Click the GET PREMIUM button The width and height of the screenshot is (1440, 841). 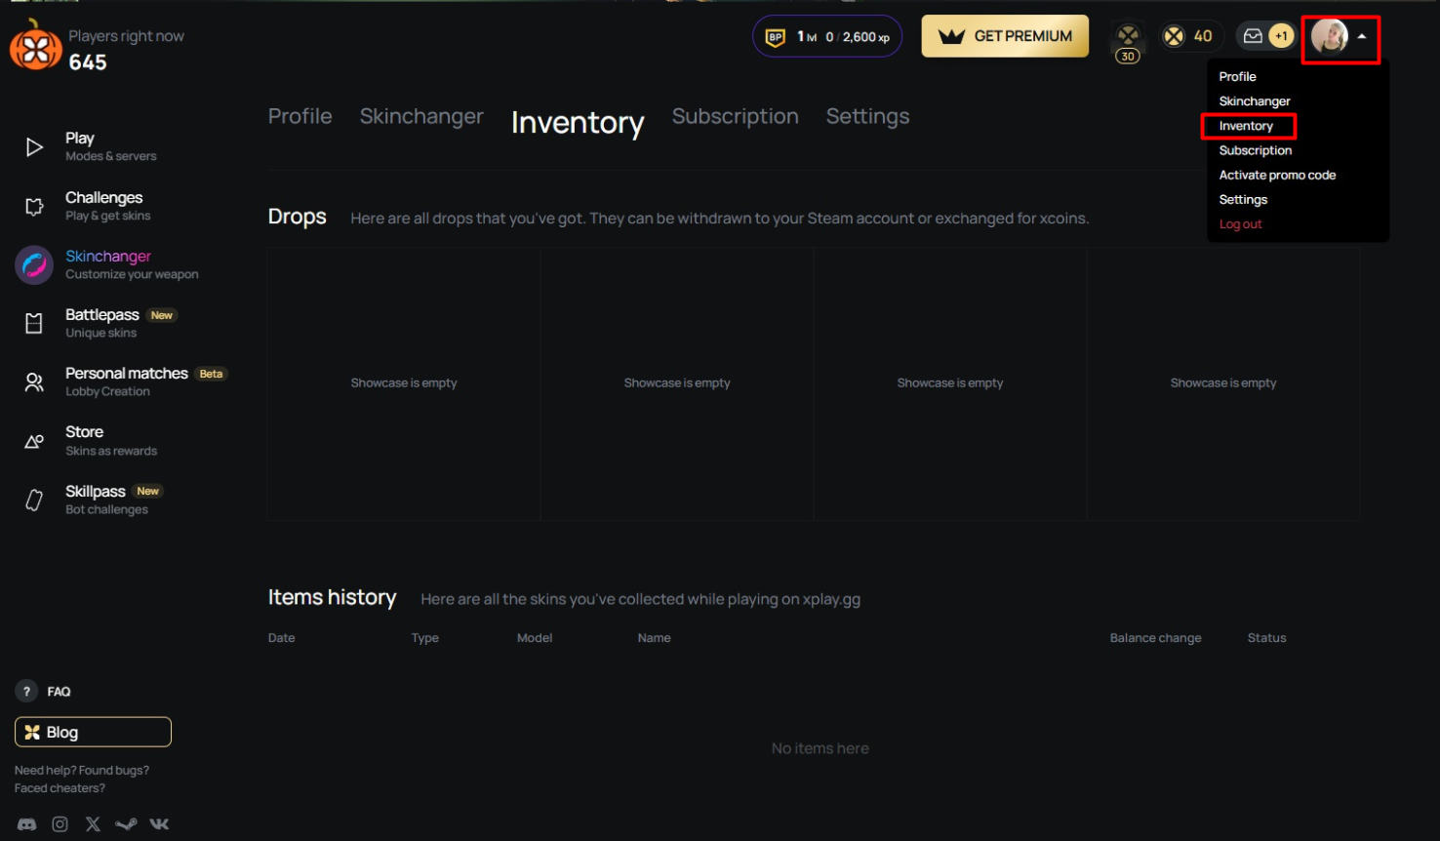(x=1005, y=36)
